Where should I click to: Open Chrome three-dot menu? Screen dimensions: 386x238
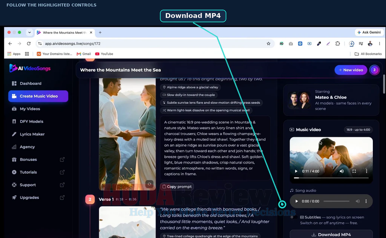pos(379,44)
